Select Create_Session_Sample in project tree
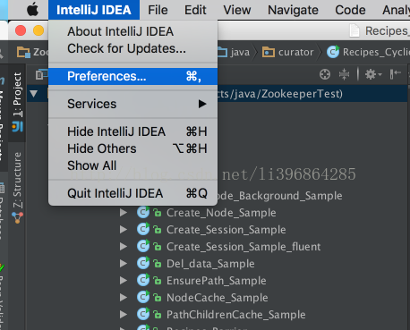 click(x=226, y=230)
